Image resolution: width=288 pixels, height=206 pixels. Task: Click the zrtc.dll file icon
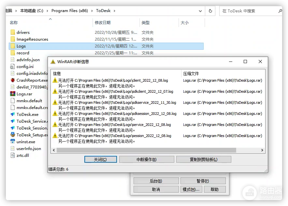point(13,155)
